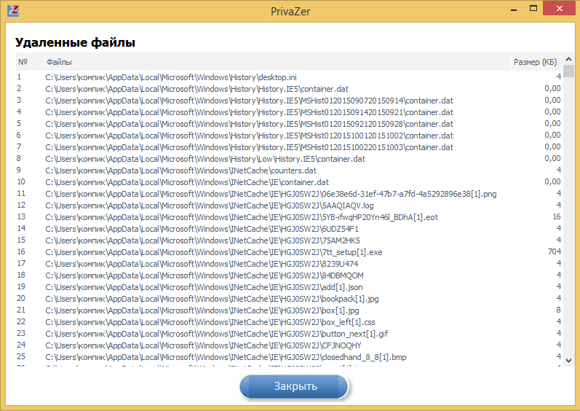Select the 84DBMQOM file row
The height and width of the screenshot is (411, 580).
click(289, 275)
